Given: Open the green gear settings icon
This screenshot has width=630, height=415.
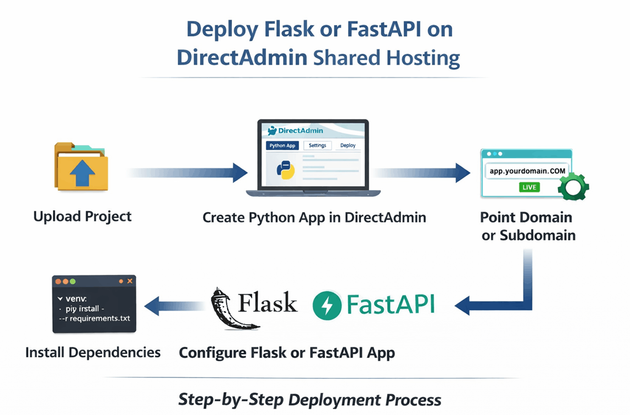Looking at the screenshot, I should pos(573,186).
